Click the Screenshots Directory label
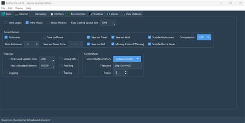This screenshot has height=123, width=245. 99,59
